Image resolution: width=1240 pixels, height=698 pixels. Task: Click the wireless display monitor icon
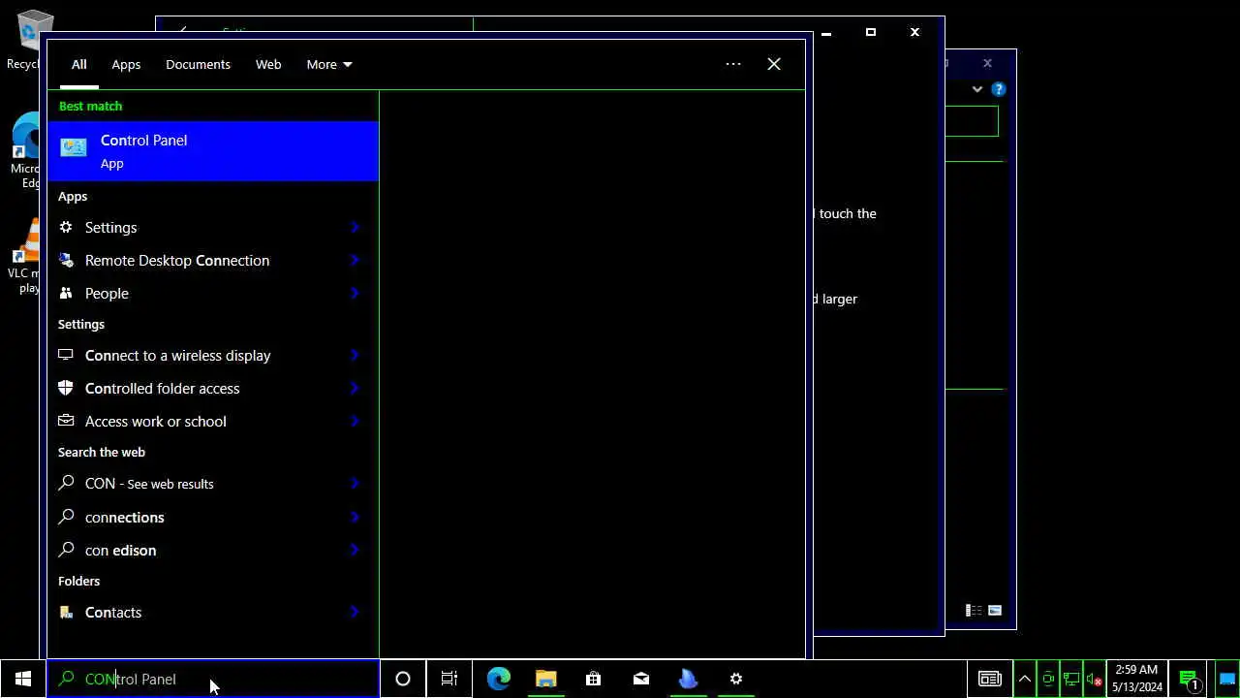point(66,355)
